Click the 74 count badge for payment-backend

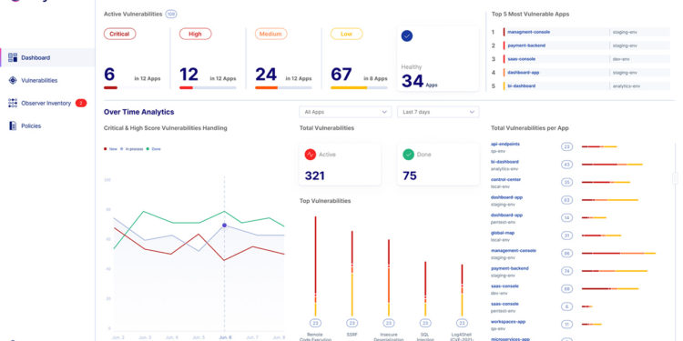566,271
